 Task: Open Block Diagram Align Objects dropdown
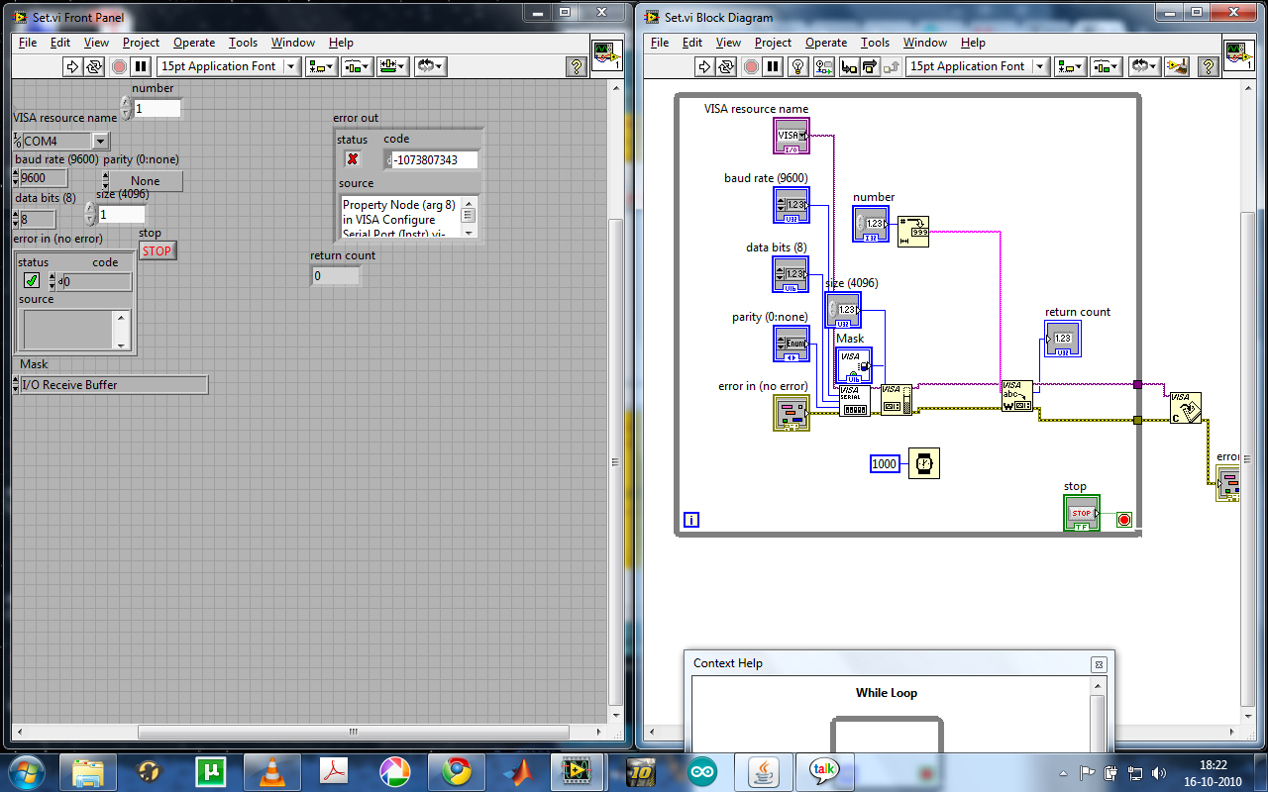point(1070,66)
